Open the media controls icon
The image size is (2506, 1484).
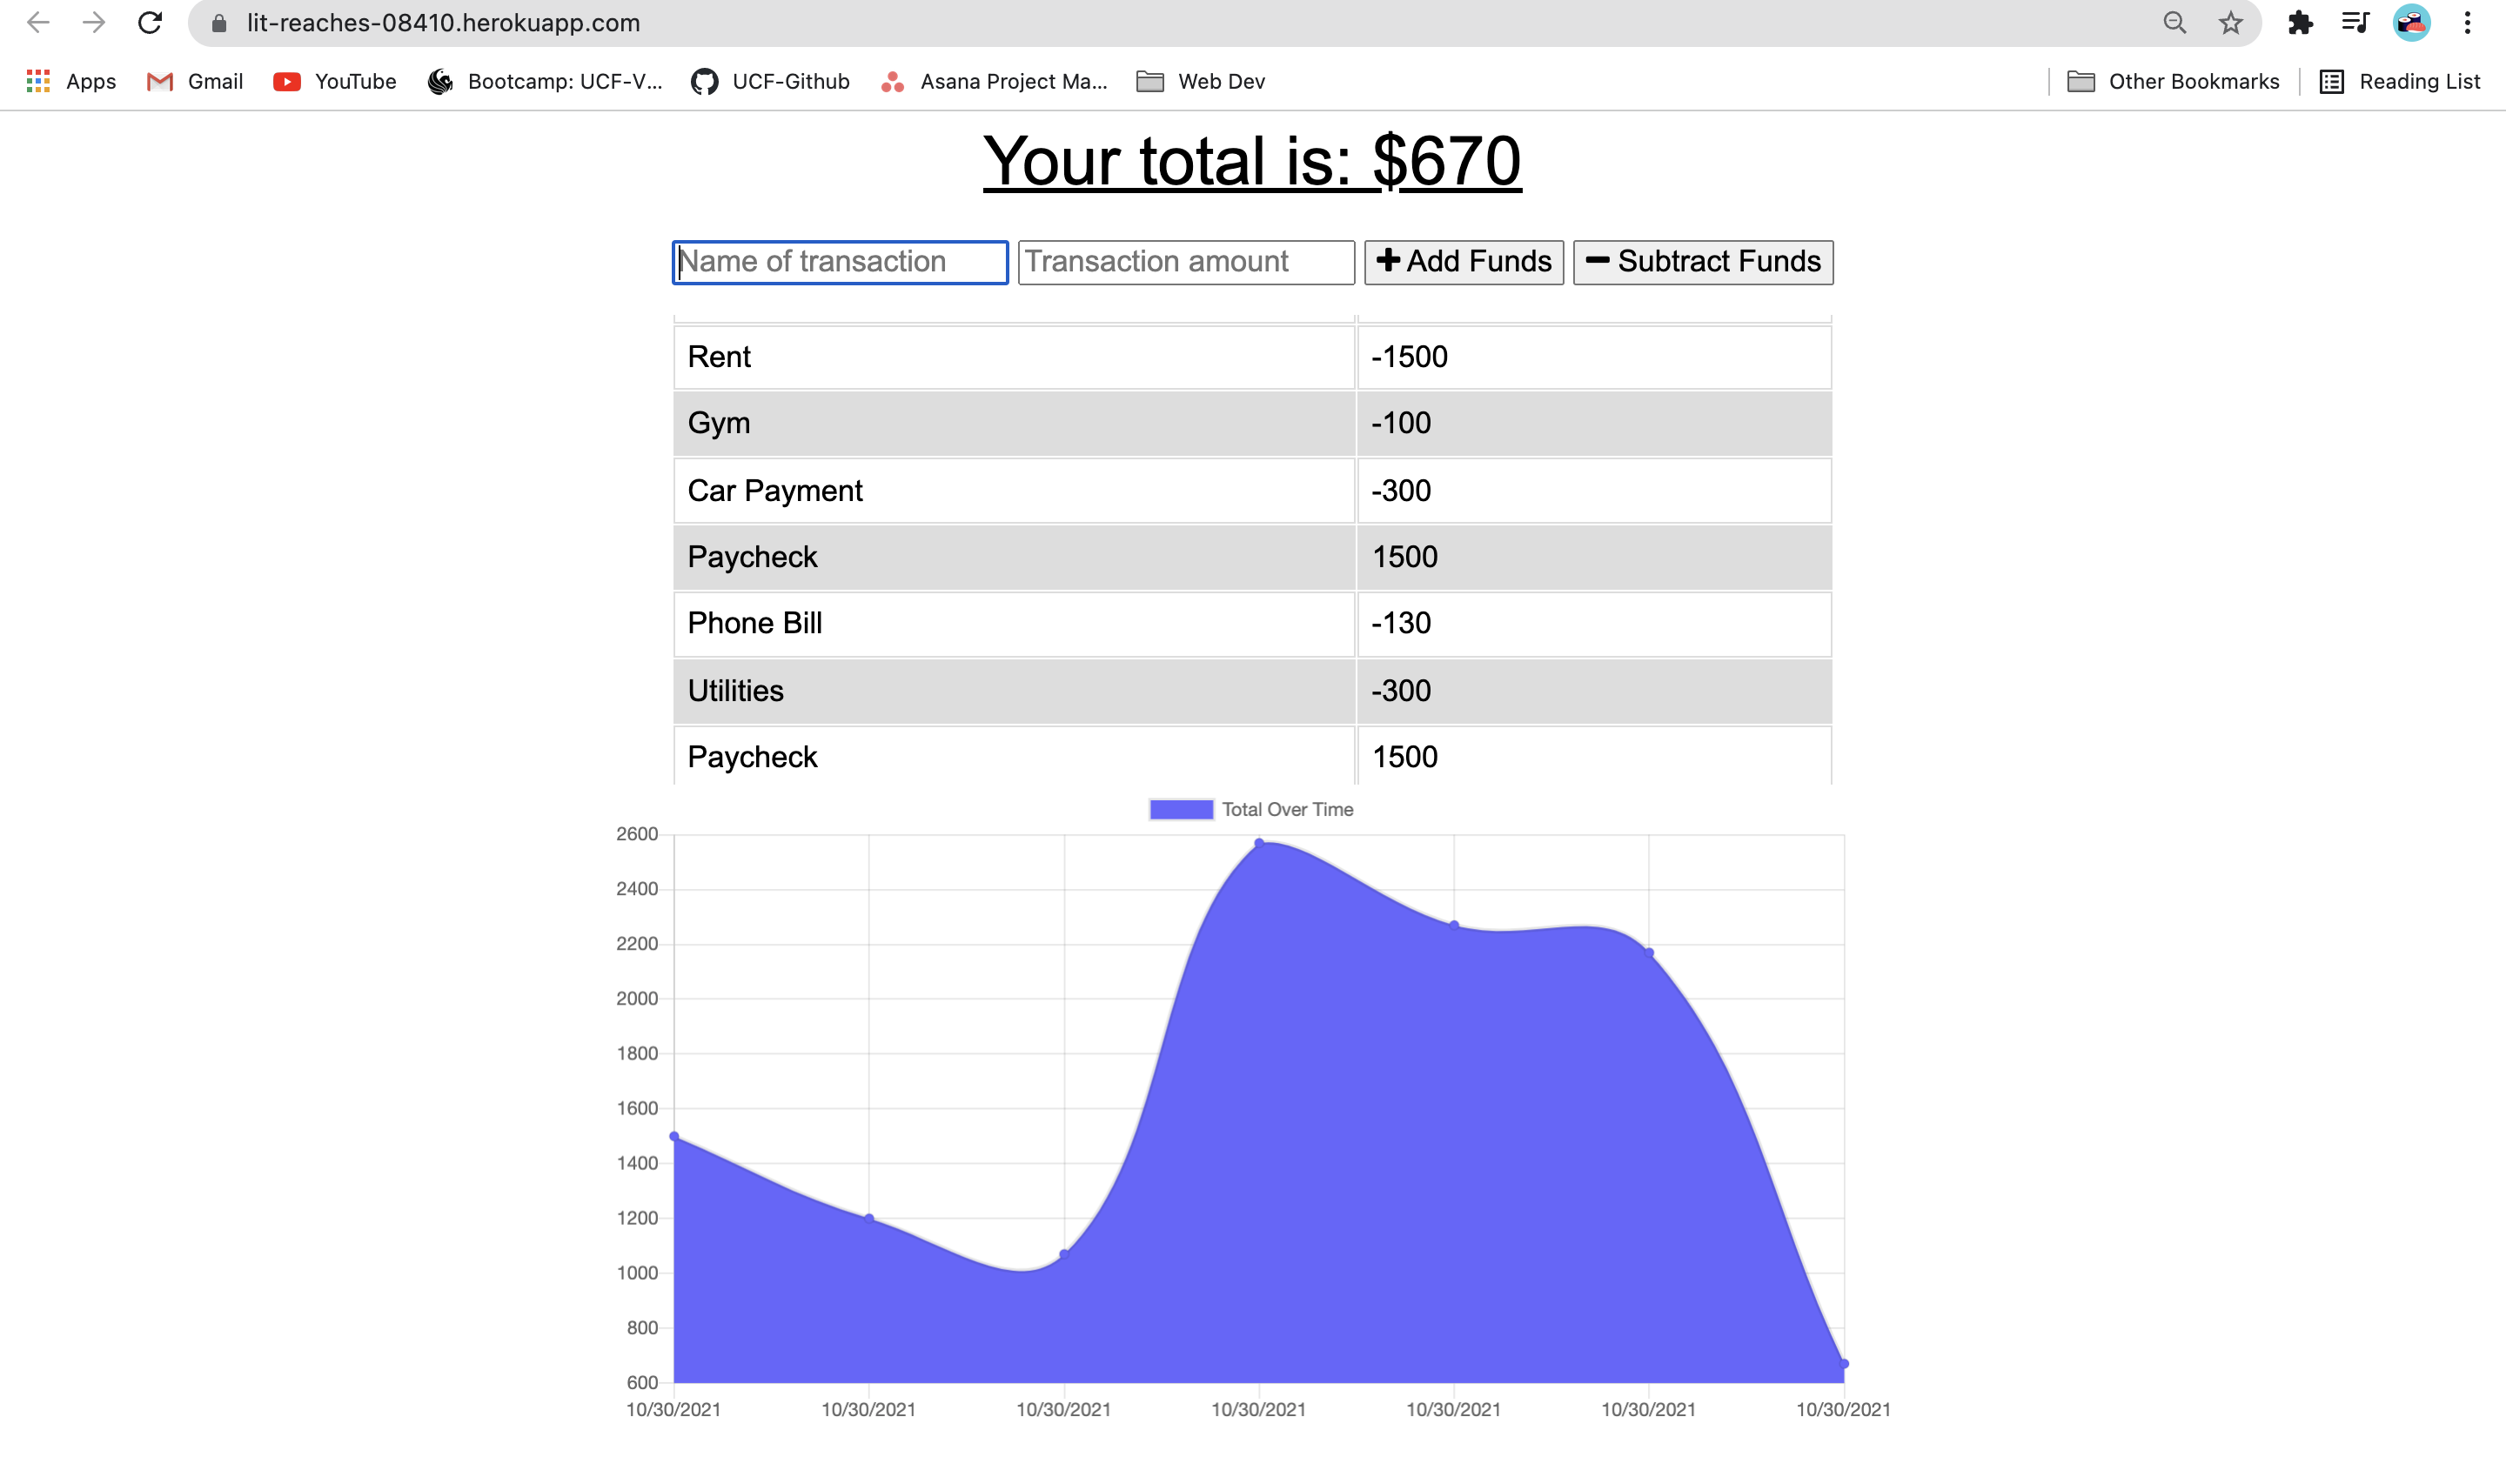coord(2355,22)
